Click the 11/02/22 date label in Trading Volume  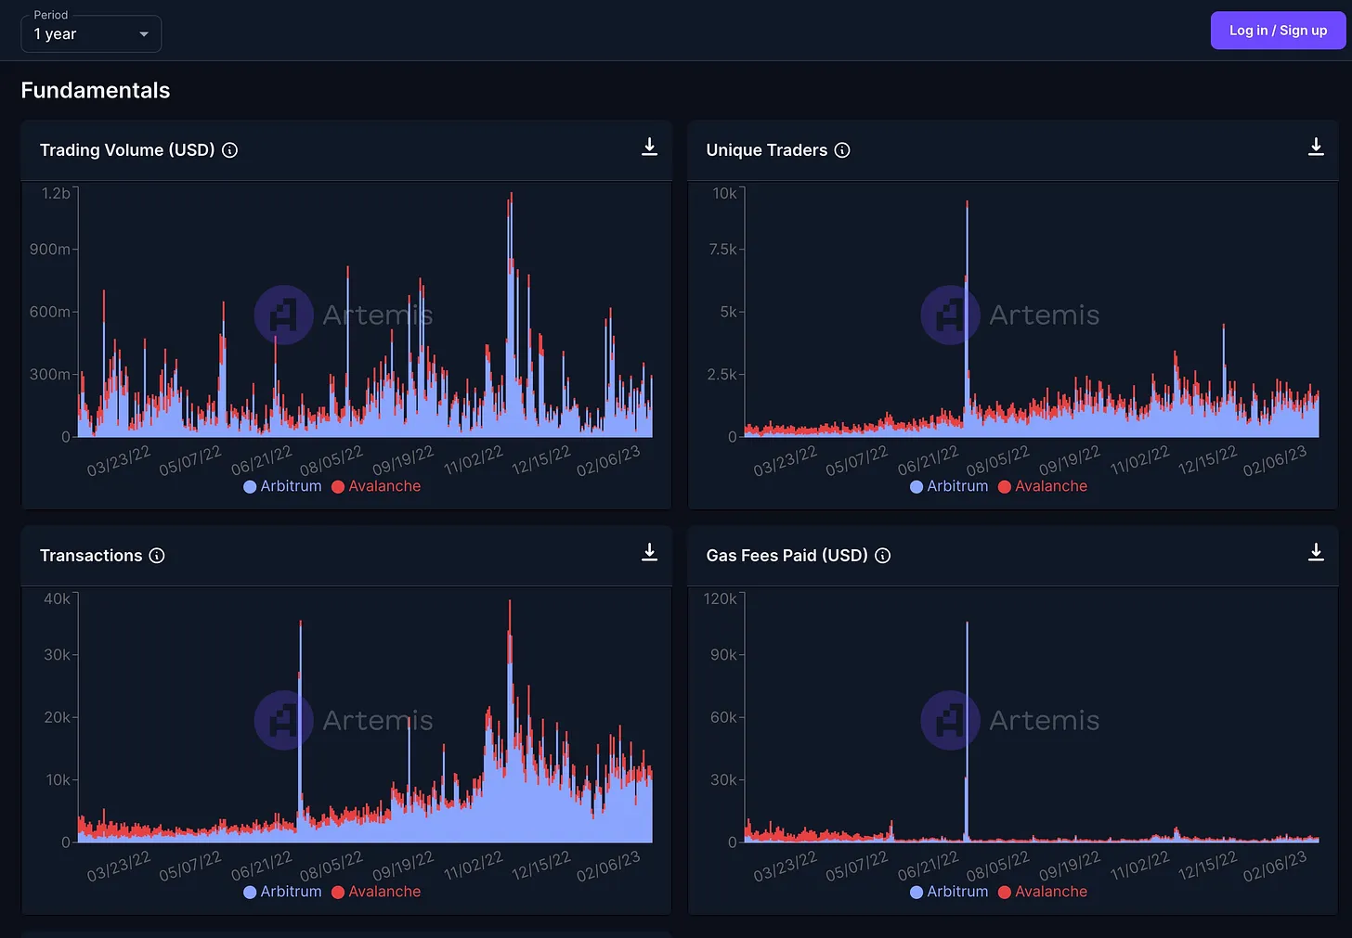point(474,460)
